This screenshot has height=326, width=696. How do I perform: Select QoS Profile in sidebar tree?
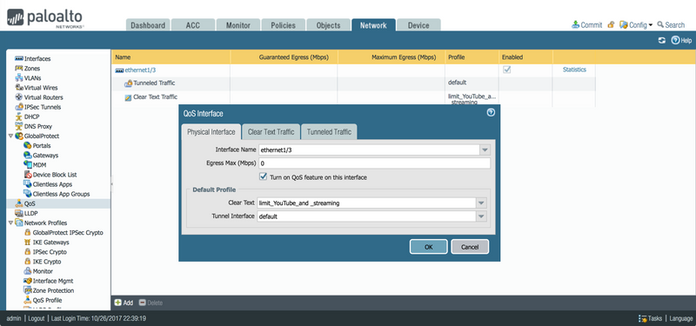point(47,300)
